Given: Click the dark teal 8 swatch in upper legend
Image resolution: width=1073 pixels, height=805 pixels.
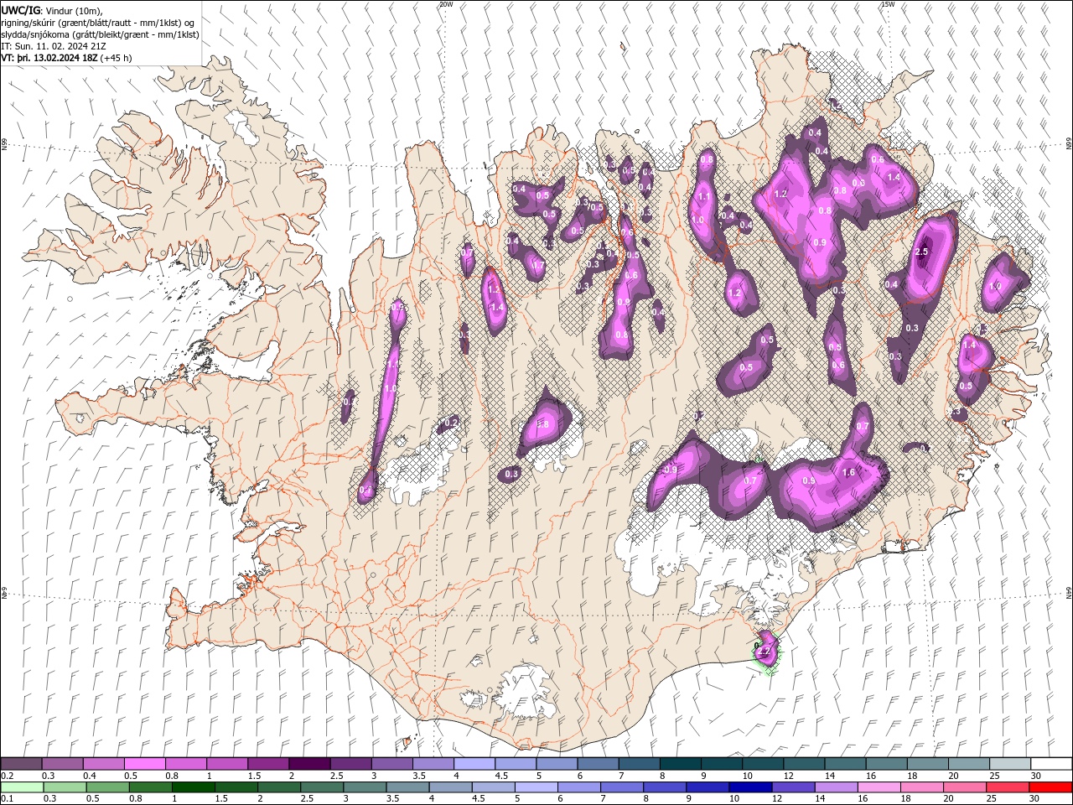Looking at the screenshot, I should click(681, 764).
